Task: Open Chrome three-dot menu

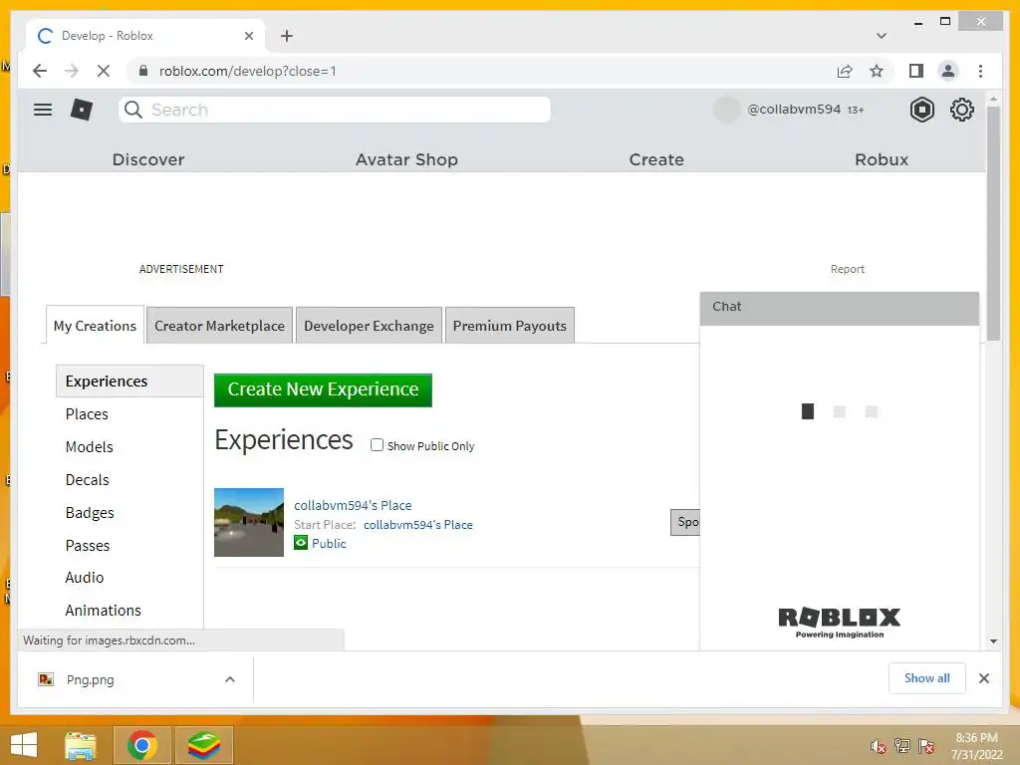Action: pos(980,71)
